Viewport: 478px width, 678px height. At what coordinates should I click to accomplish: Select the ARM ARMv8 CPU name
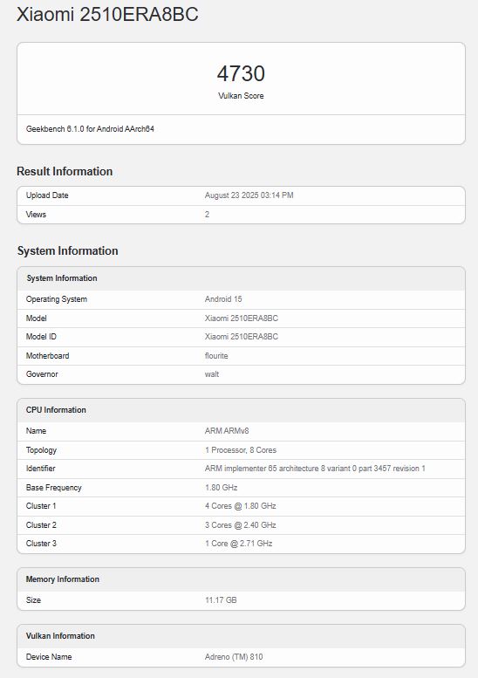tap(227, 431)
